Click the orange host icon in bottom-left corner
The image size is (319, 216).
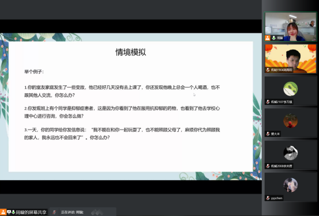click(3, 212)
